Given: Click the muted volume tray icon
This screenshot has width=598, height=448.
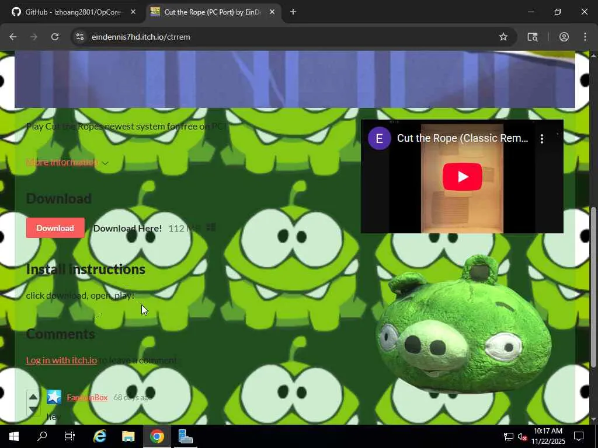Looking at the screenshot, I should point(522,436).
